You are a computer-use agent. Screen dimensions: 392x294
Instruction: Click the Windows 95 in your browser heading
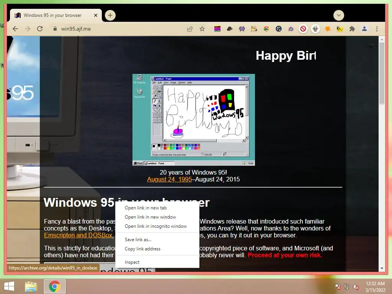pyautogui.click(x=126, y=203)
